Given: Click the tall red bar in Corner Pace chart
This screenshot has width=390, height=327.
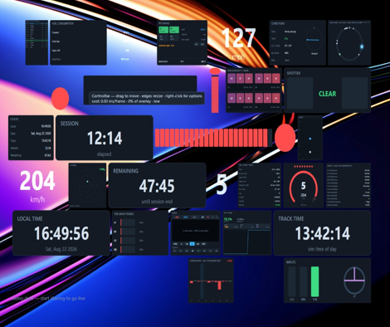Looking at the screenshot, I should pyautogui.click(x=219, y=286).
